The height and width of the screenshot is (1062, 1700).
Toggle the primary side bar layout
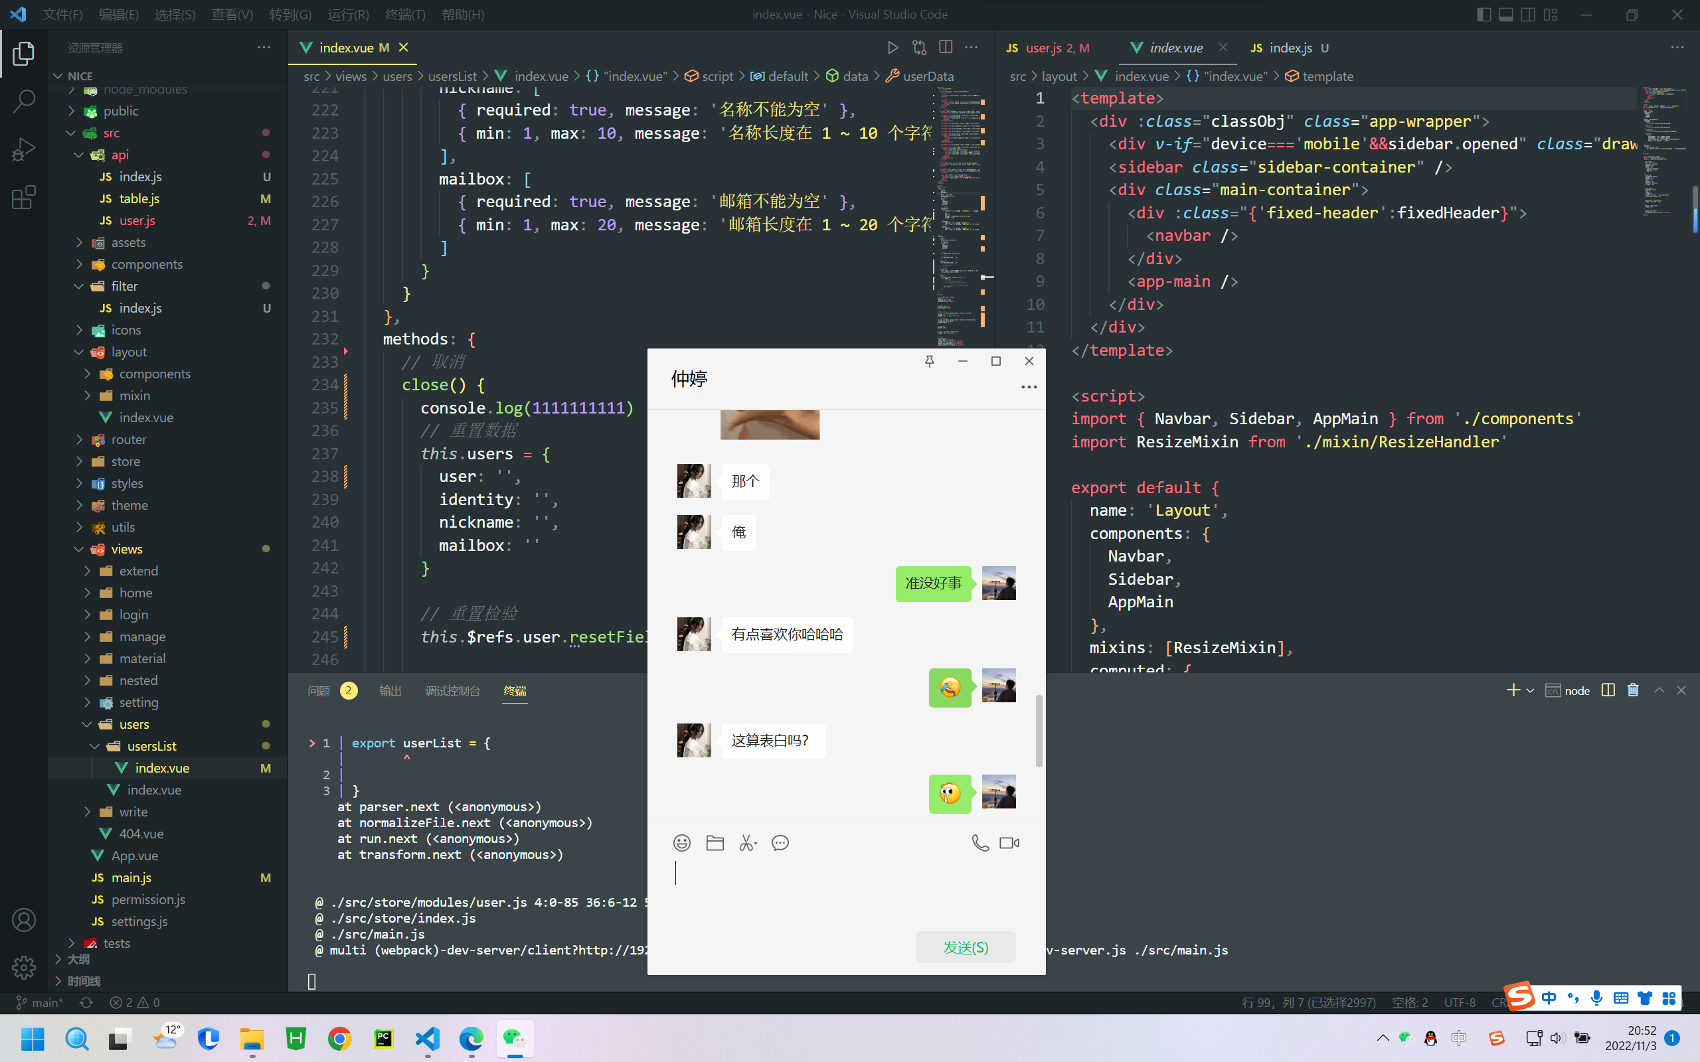[1484, 15]
